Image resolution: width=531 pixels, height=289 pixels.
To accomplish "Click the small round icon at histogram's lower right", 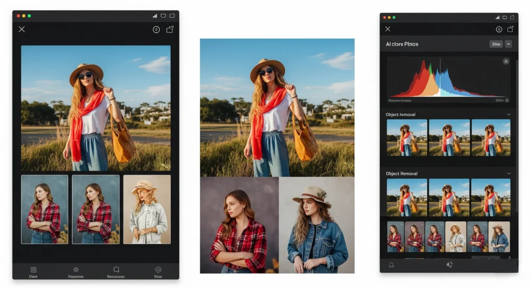I will (x=507, y=100).
